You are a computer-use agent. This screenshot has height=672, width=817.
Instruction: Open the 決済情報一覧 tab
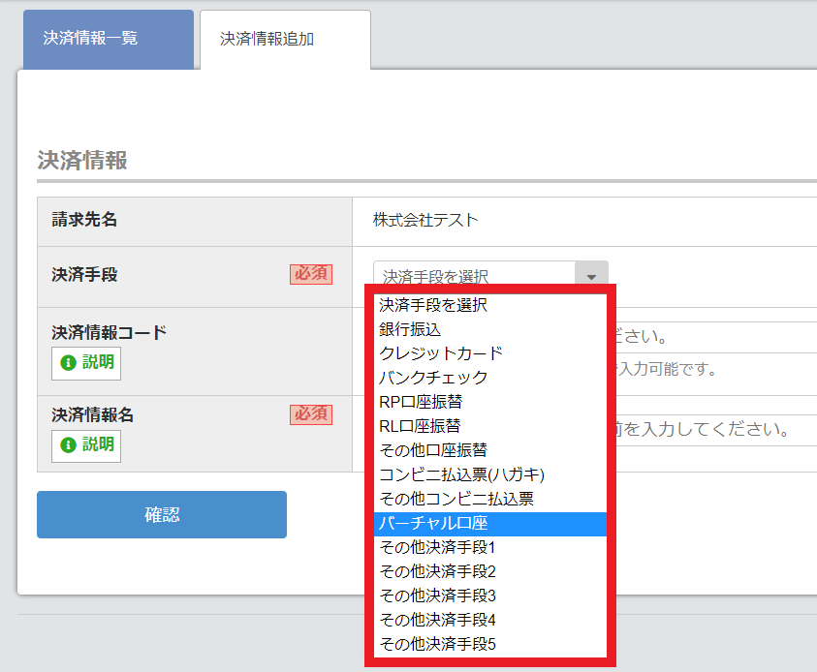[x=108, y=39]
